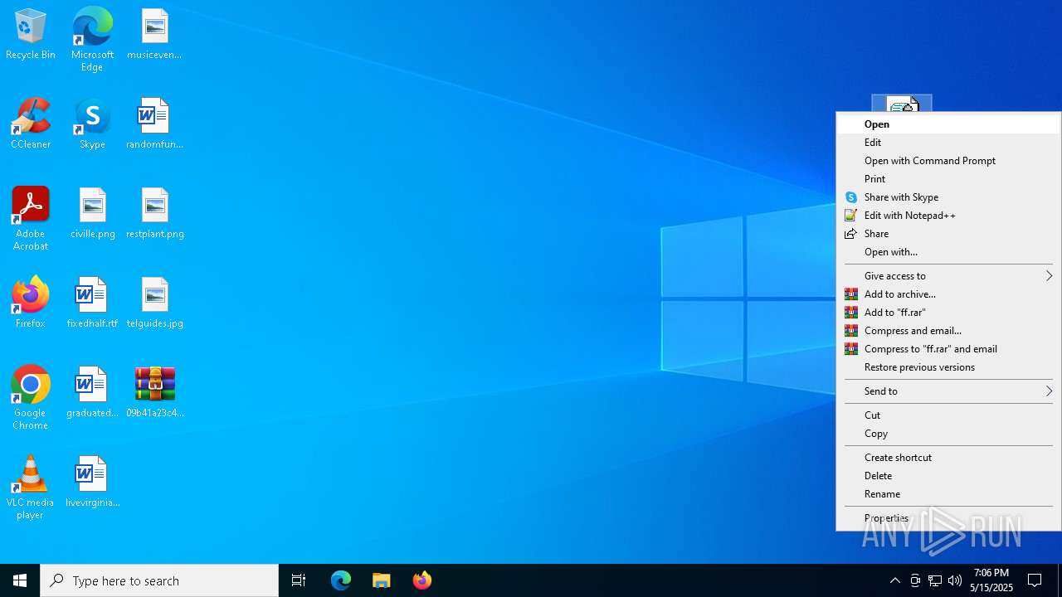Expand the Give access to submenu
Screen dimensions: 1062x597
[x=948, y=276]
